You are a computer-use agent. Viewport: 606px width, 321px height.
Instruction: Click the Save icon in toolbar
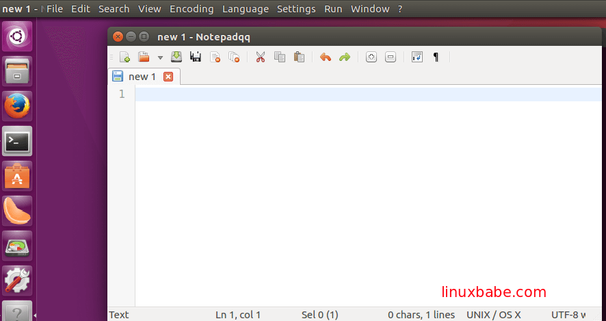(x=176, y=57)
